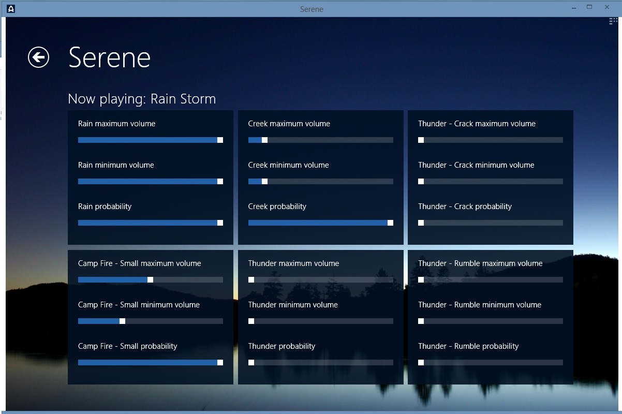
Task: Click the back arrow to return
Action: click(x=38, y=57)
